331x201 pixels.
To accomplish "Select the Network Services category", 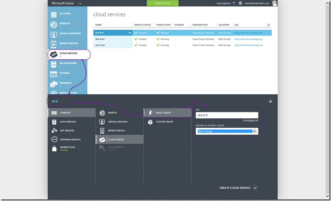I will [72, 140].
